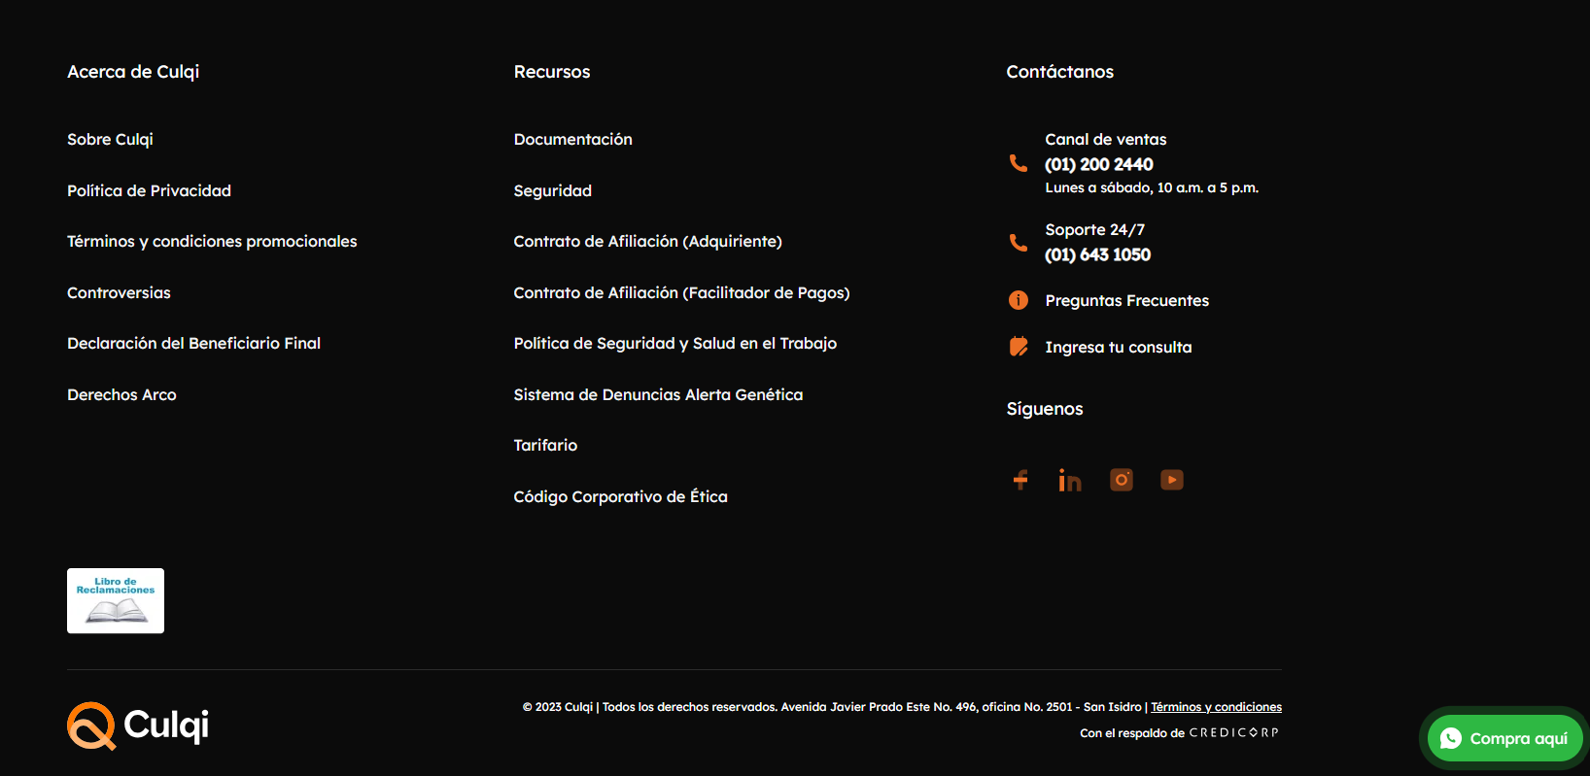Image resolution: width=1590 pixels, height=776 pixels.
Task: Open Declaración del Beneficiario Final
Action: pos(193,344)
